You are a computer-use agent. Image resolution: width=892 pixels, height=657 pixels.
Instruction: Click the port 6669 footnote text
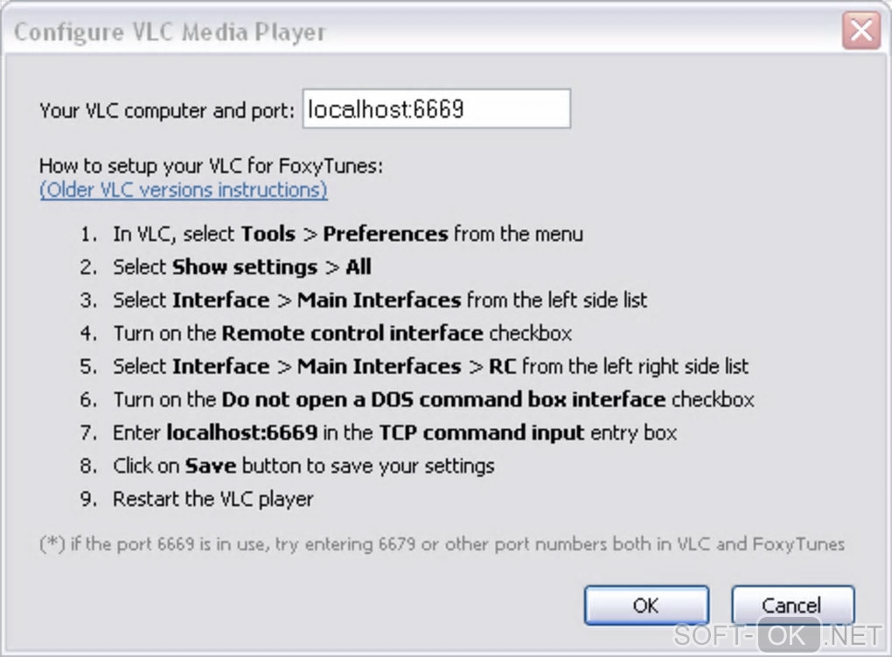(x=442, y=544)
